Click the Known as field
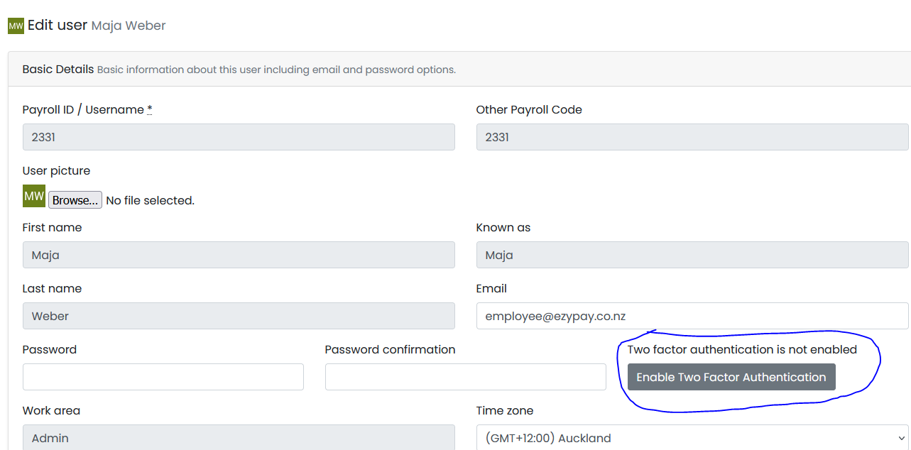This screenshot has height=450, width=911. click(x=692, y=255)
